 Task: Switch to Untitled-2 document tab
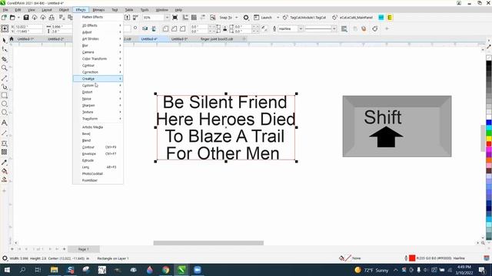pos(56,39)
